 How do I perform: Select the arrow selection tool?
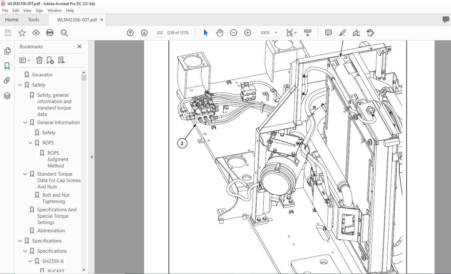click(x=206, y=33)
